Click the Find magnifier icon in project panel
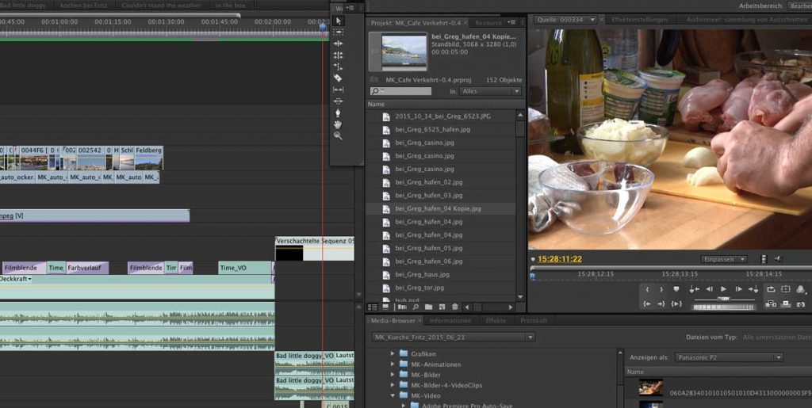The image size is (812, 408). click(416, 307)
